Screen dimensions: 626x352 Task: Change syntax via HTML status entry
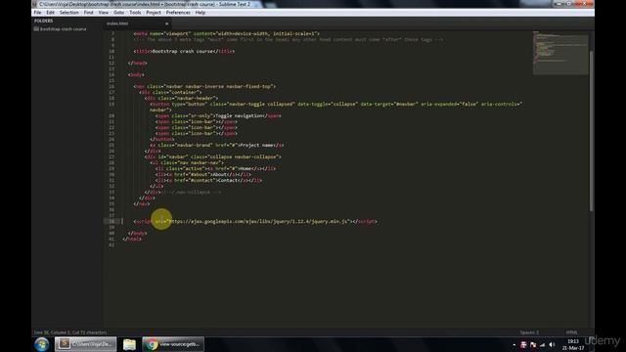(x=571, y=332)
